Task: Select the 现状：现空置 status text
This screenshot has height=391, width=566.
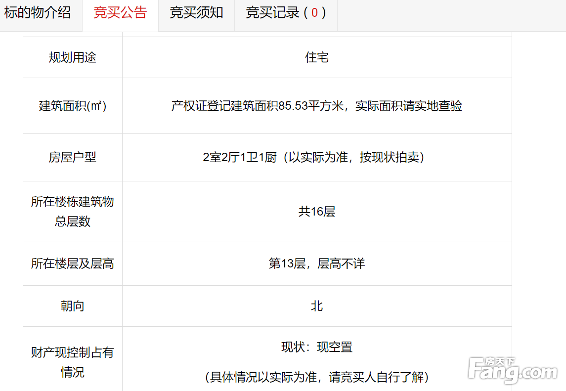Action: coord(317,348)
